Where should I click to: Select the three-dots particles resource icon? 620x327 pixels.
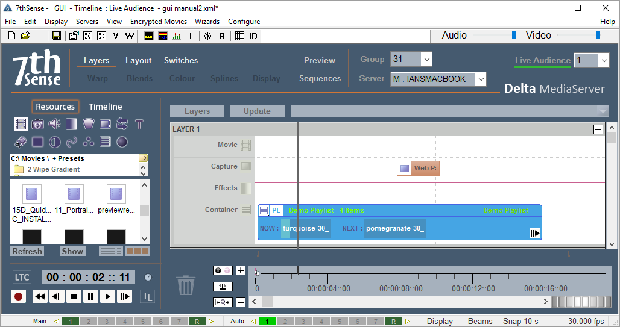[x=88, y=142]
